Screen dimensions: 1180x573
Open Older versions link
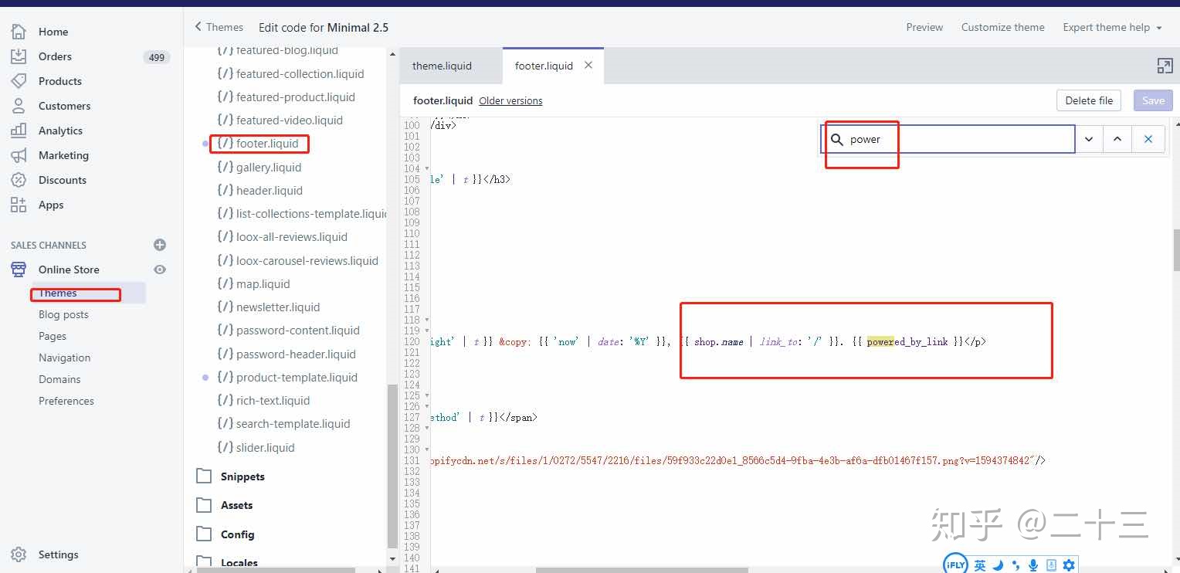pos(510,101)
